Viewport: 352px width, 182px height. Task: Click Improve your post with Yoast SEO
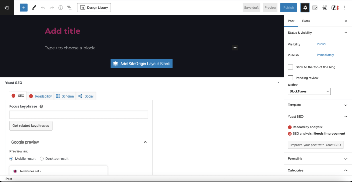[316, 145]
